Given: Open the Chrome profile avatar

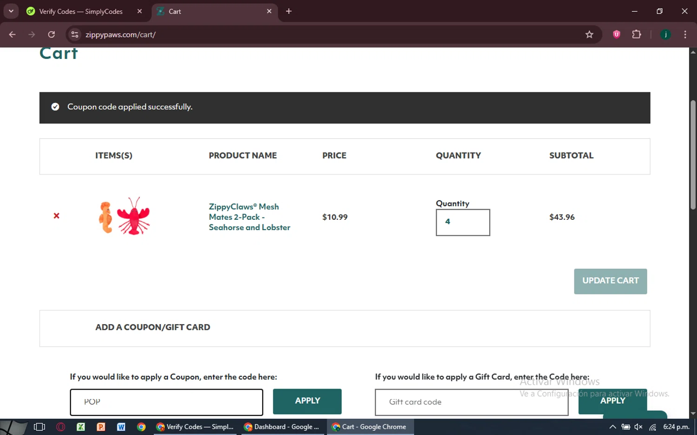Looking at the screenshot, I should tap(665, 34).
